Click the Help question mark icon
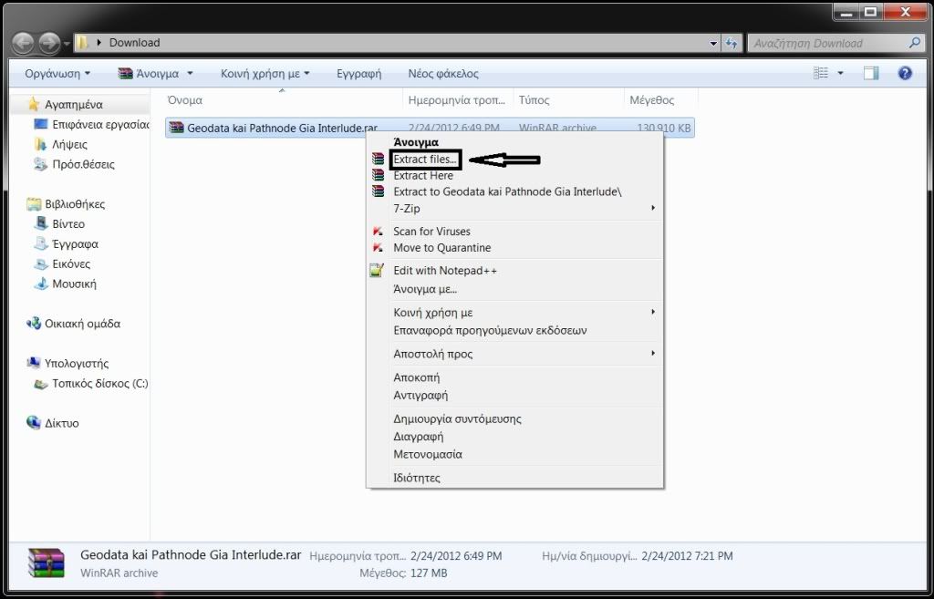934x599 pixels. [x=905, y=74]
